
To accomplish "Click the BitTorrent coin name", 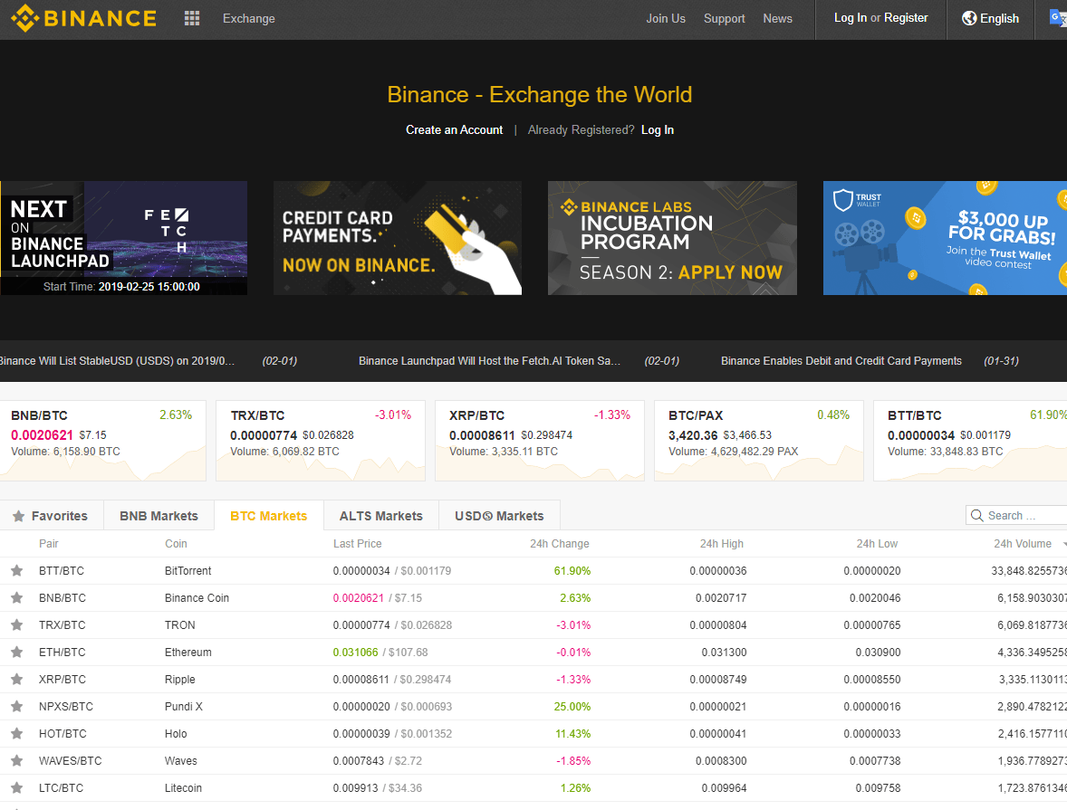I will click(x=187, y=570).
